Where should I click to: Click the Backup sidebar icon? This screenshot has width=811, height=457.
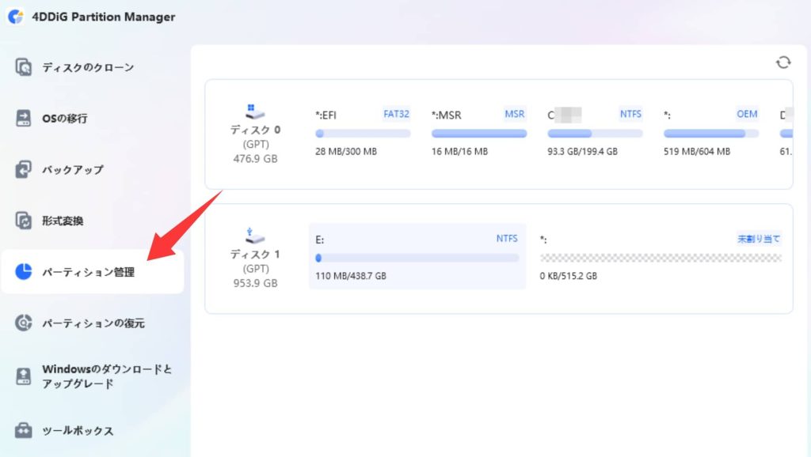point(23,169)
